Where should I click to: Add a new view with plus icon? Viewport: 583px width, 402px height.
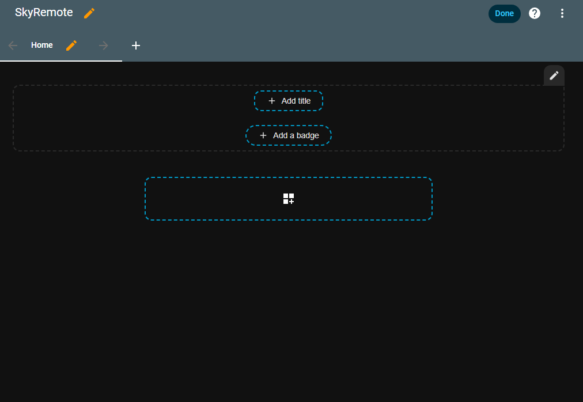[136, 45]
